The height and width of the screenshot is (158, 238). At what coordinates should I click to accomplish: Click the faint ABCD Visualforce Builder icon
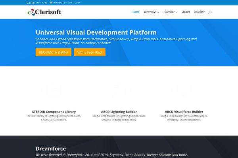coord(184,90)
